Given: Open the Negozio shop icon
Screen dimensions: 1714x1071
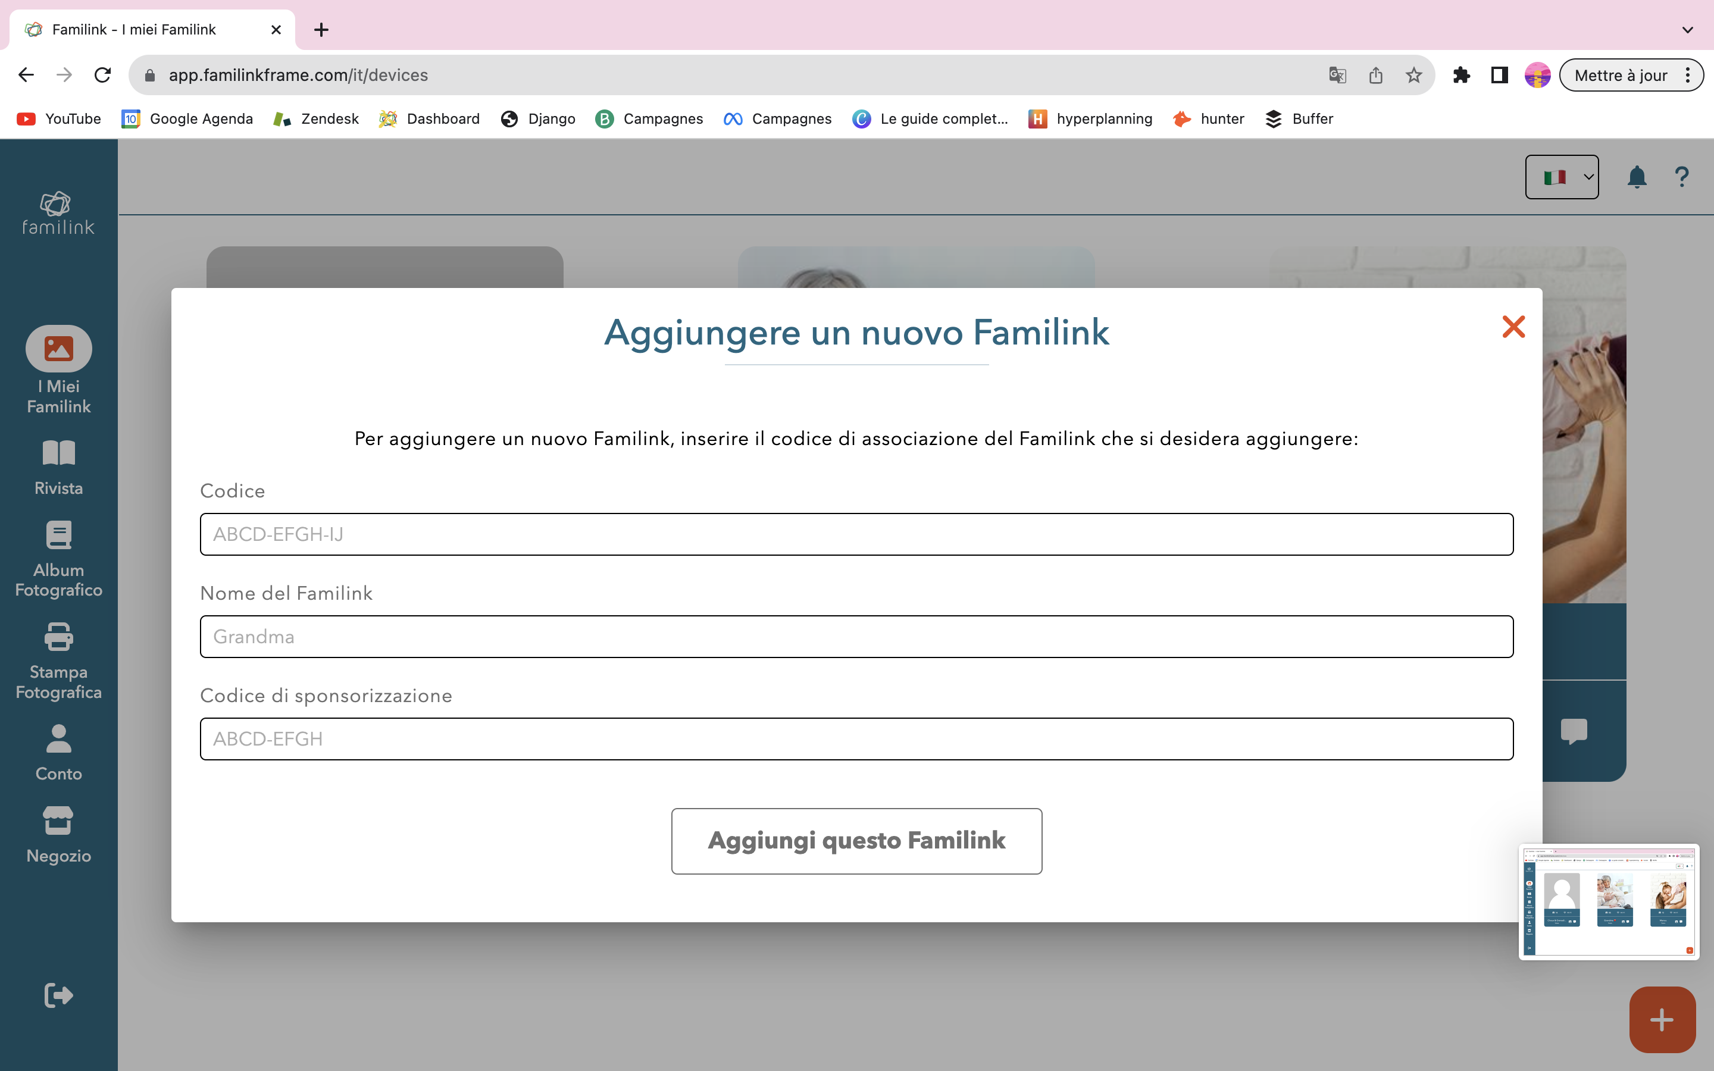Looking at the screenshot, I should click(x=59, y=821).
